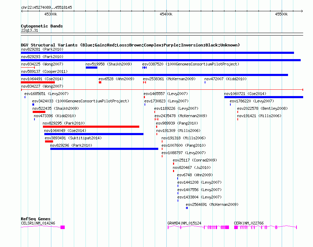
Task: Open the nsv820467 (Ju2010) label
Action: click(x=192, y=167)
